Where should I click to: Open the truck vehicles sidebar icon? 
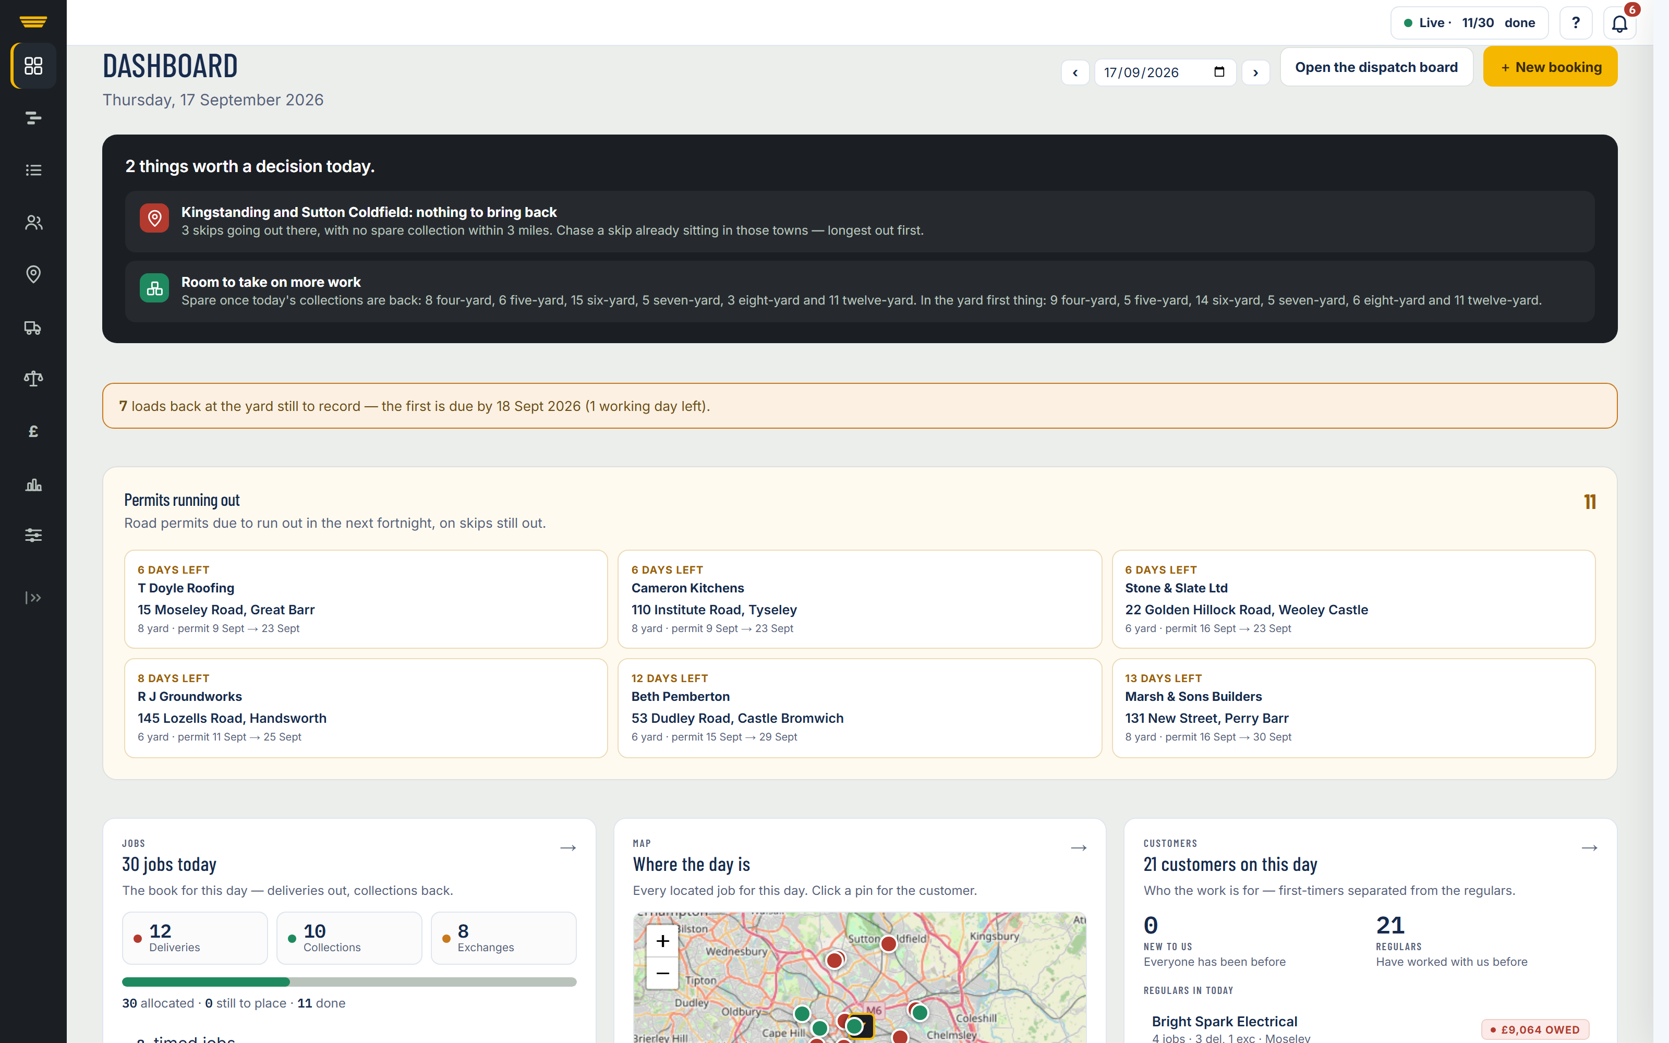click(33, 327)
